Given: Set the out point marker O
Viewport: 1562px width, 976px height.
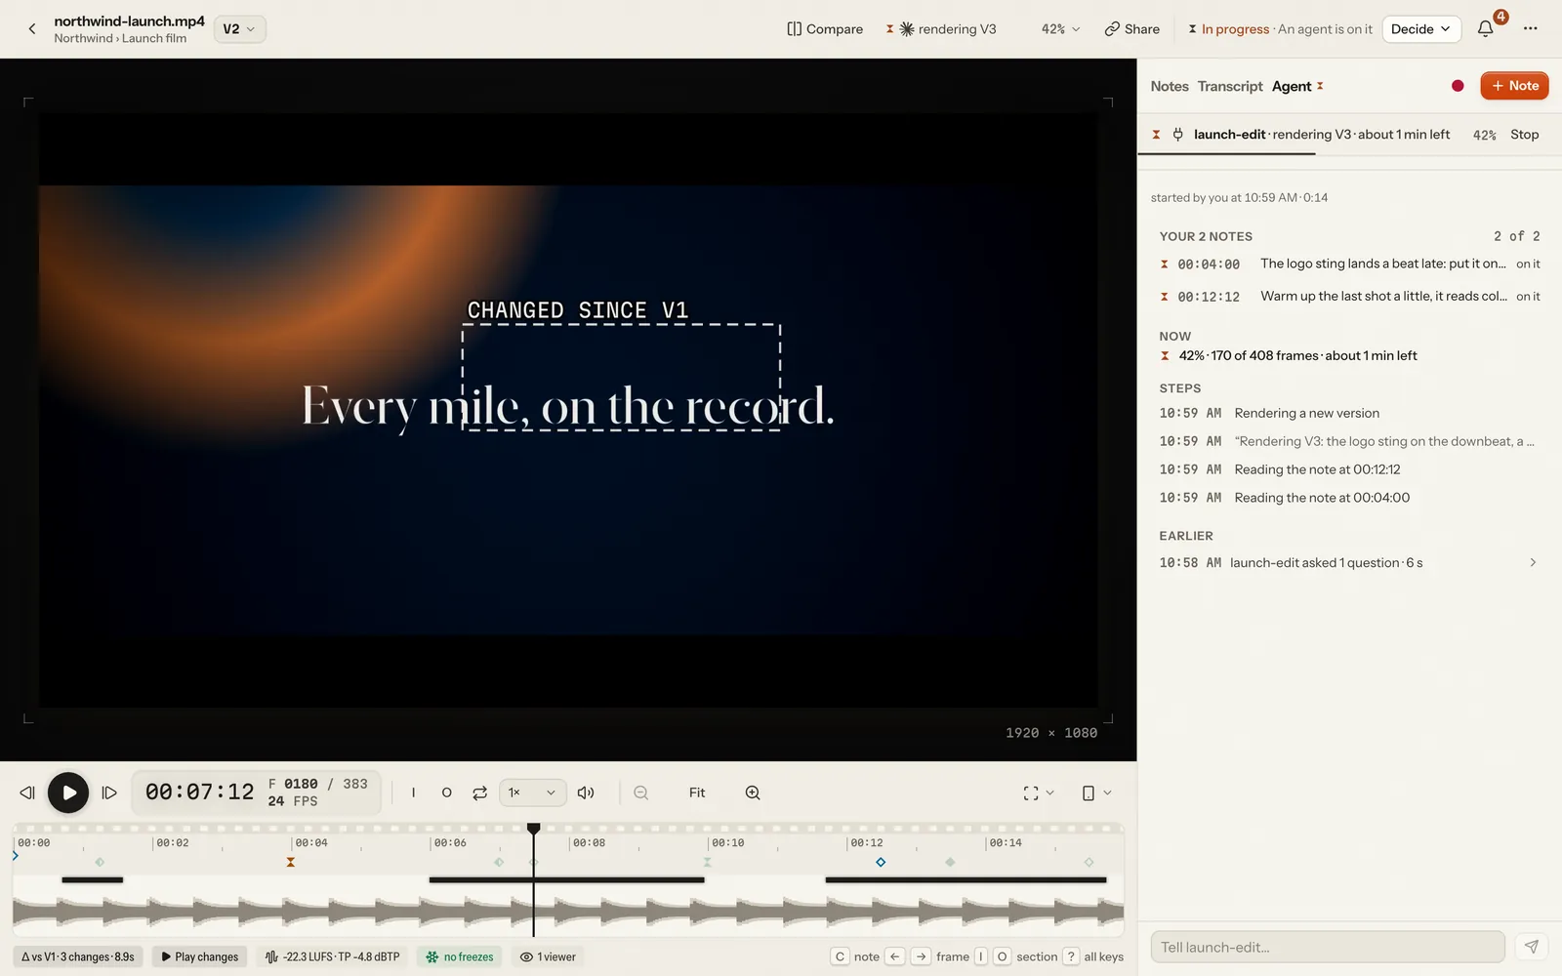Looking at the screenshot, I should point(446,793).
